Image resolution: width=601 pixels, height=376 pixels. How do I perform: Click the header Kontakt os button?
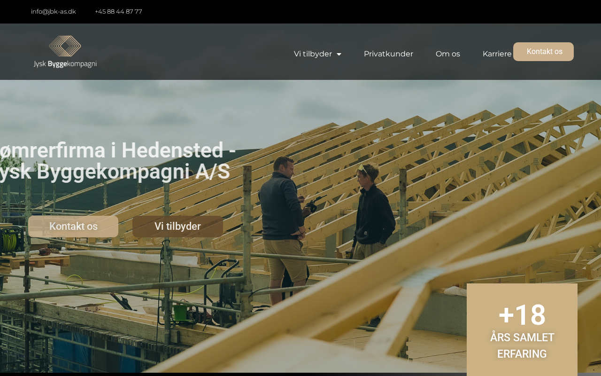[543, 52]
